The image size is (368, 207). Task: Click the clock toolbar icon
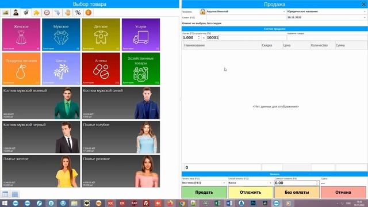(47, 13)
